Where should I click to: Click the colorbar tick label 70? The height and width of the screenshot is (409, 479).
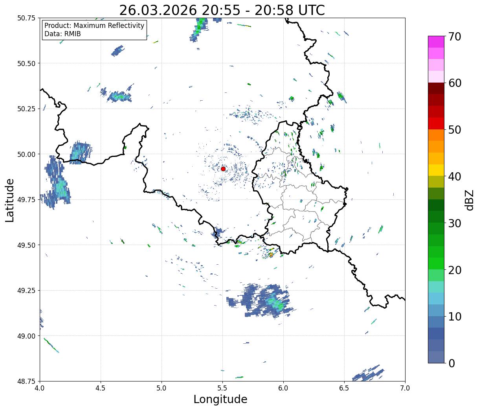tap(454, 37)
